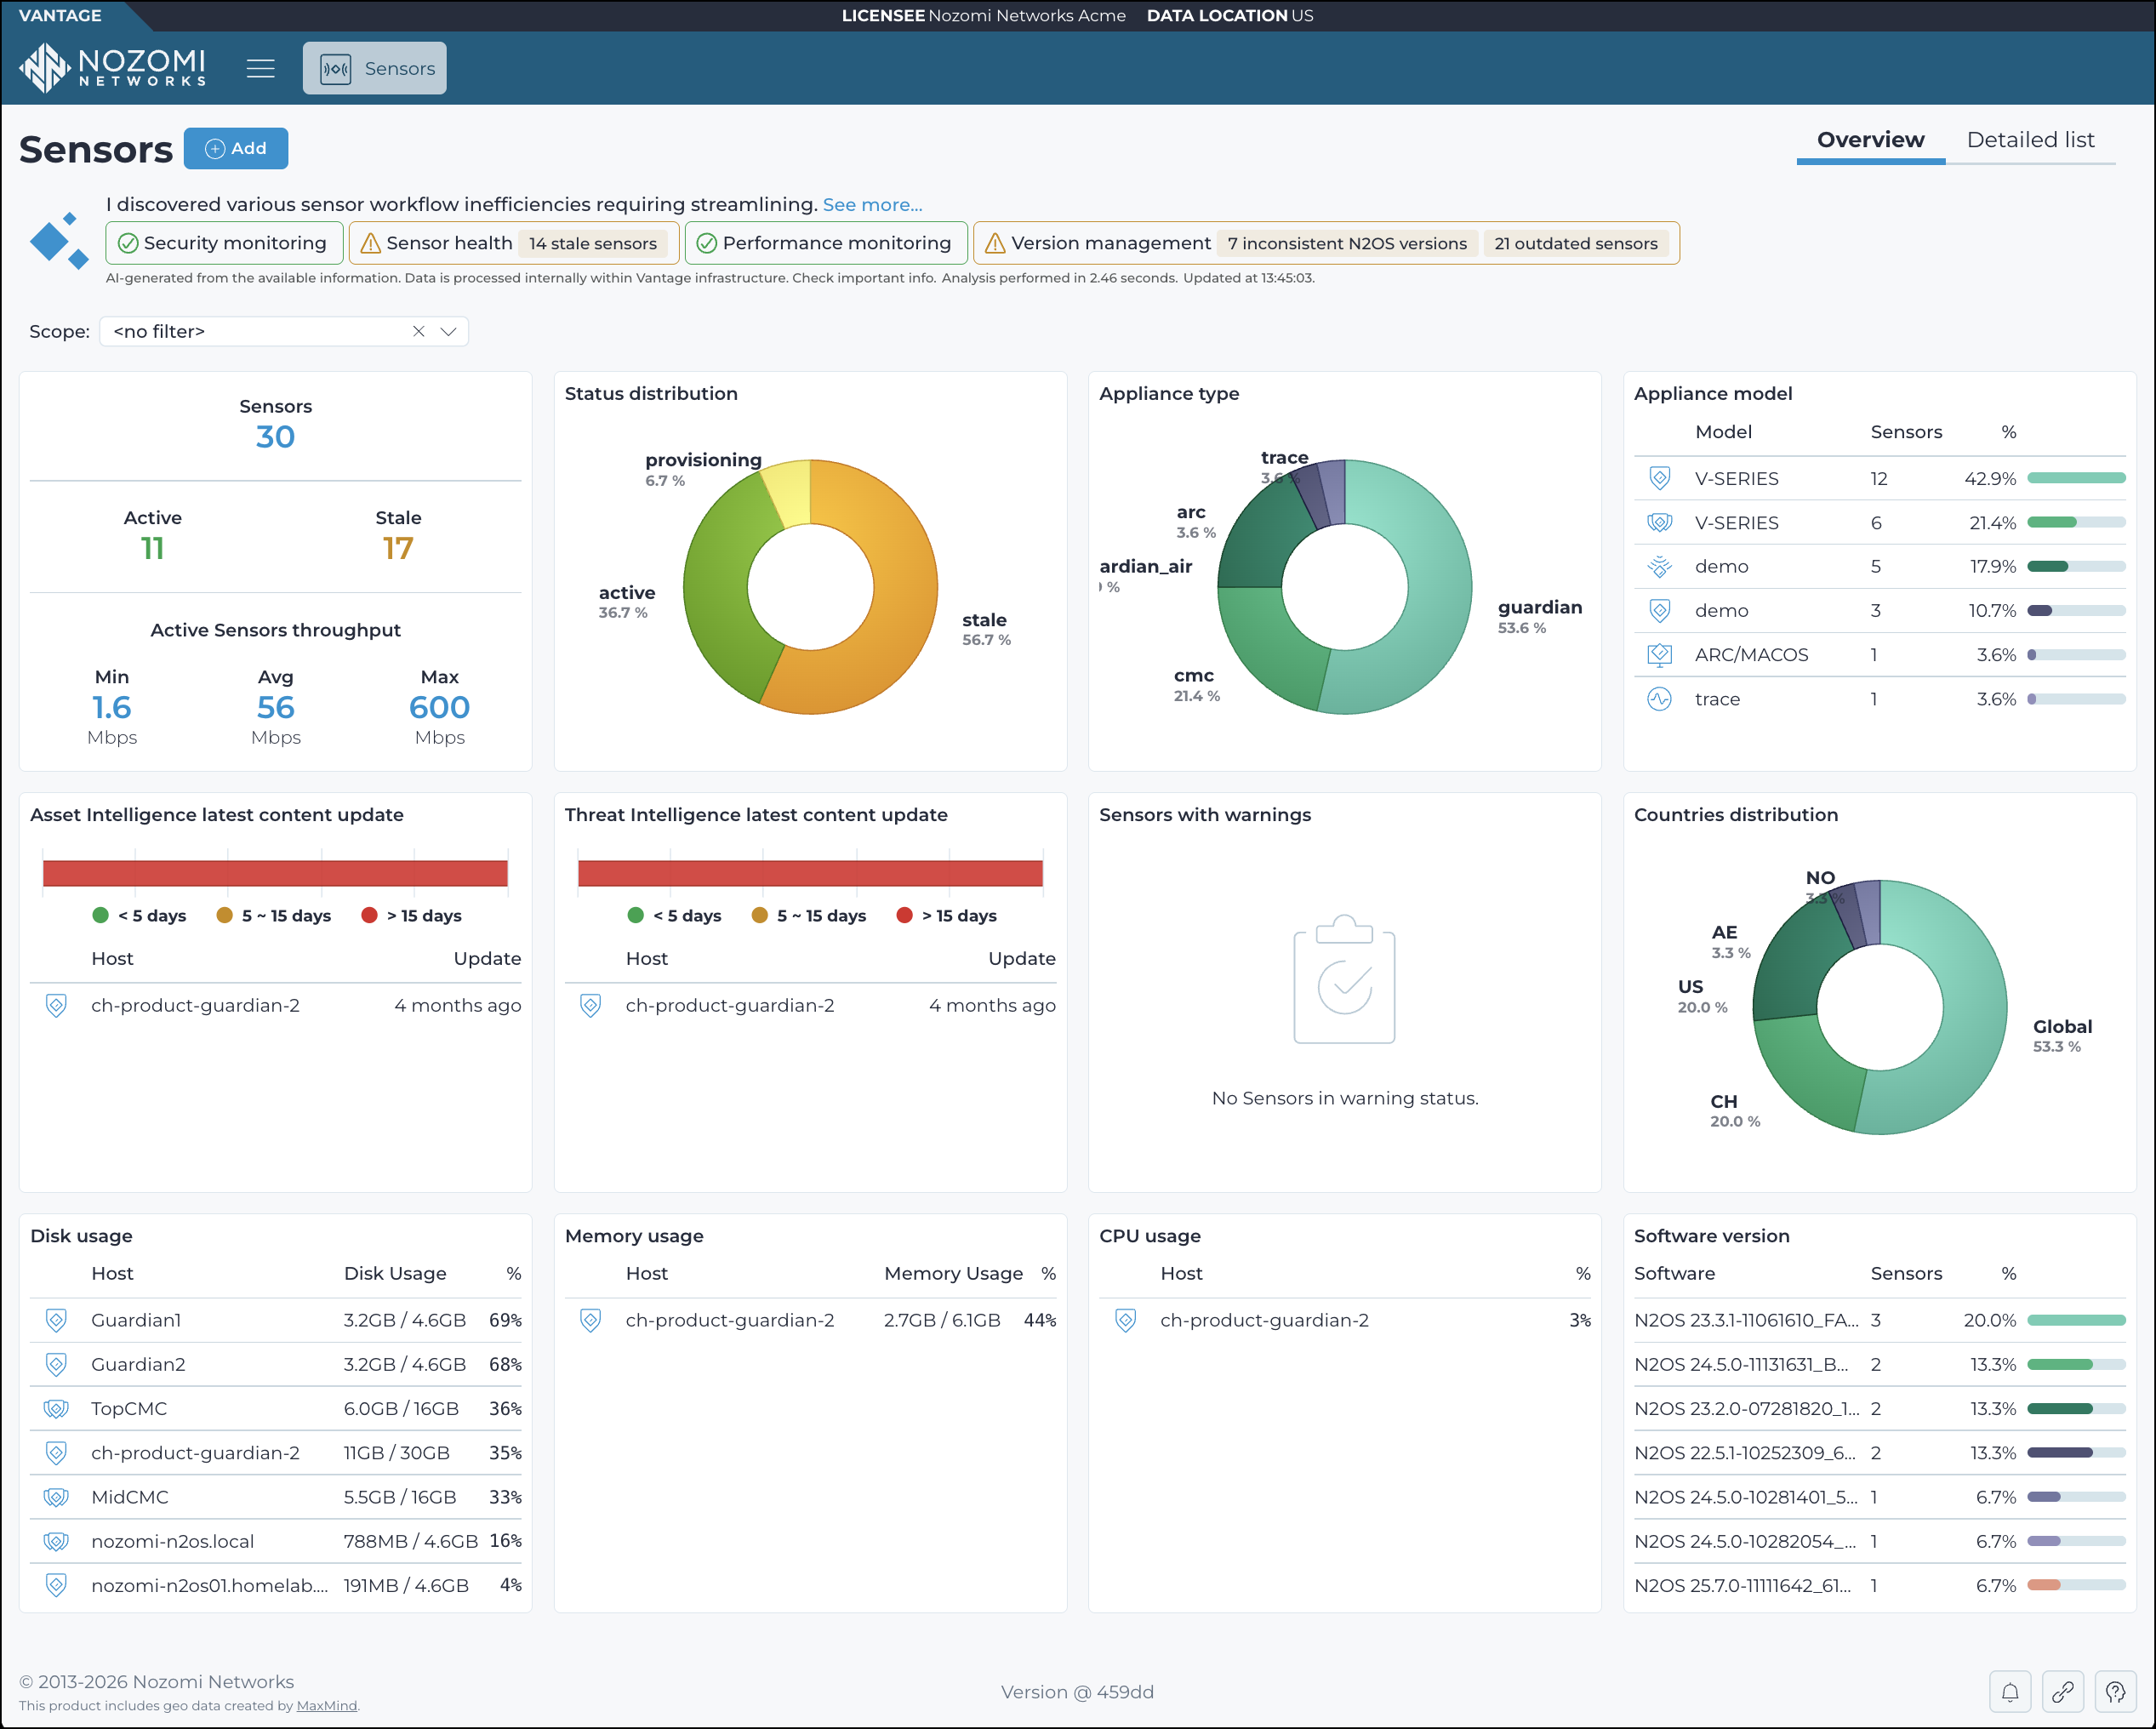Viewport: 2156px width, 1729px height.
Task: Click the Performance monitoring insight chip
Action: [826, 243]
